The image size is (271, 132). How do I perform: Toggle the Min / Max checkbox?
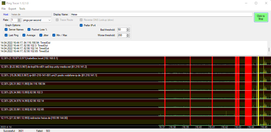54,35
